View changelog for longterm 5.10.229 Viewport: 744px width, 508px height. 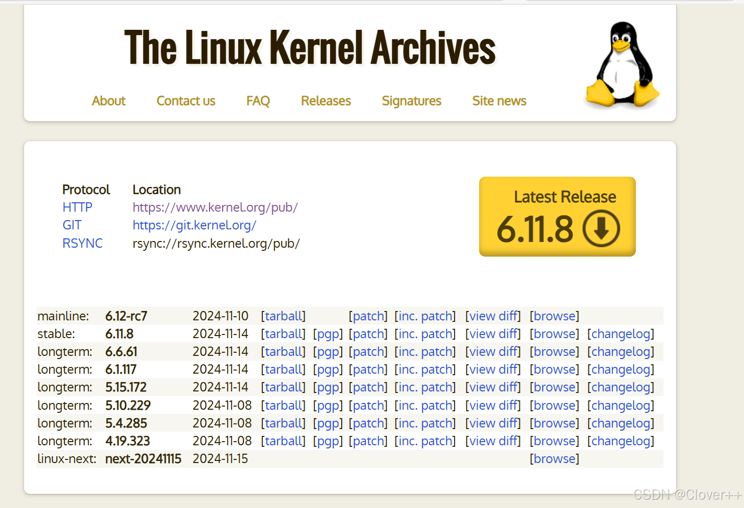point(621,406)
